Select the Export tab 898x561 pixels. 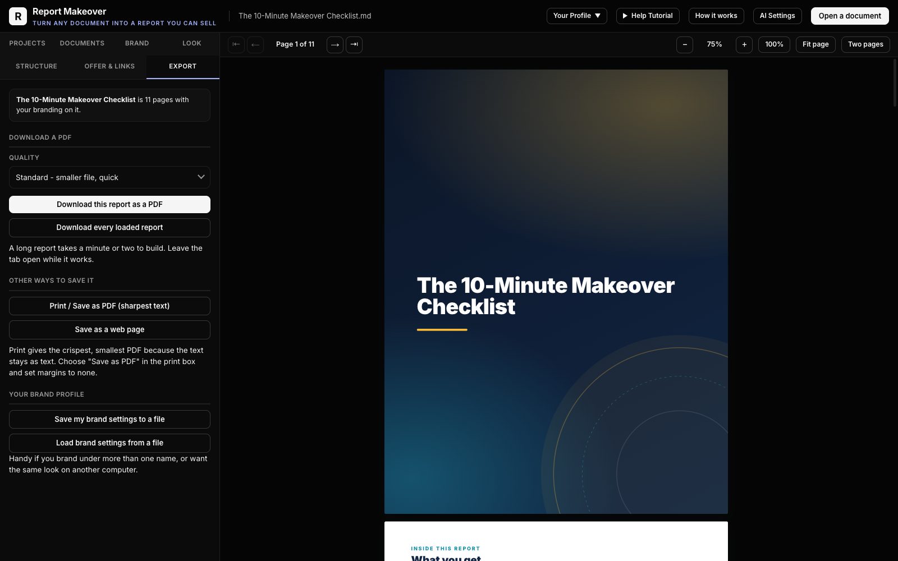(x=183, y=66)
